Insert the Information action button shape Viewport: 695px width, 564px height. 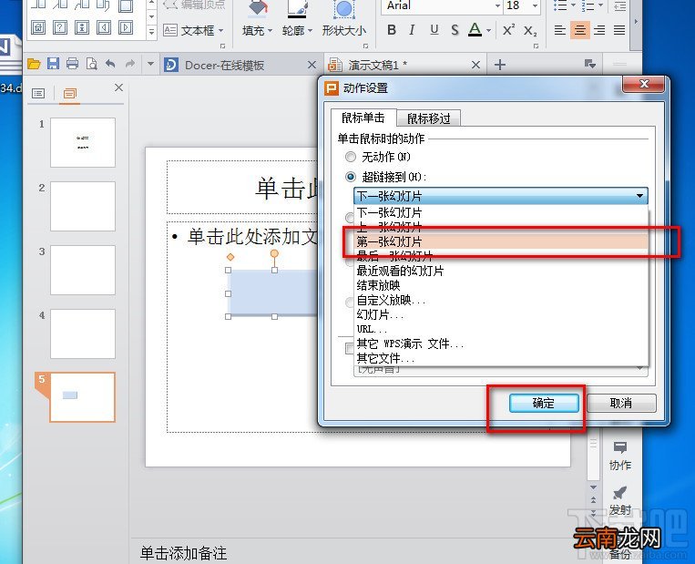point(82,28)
